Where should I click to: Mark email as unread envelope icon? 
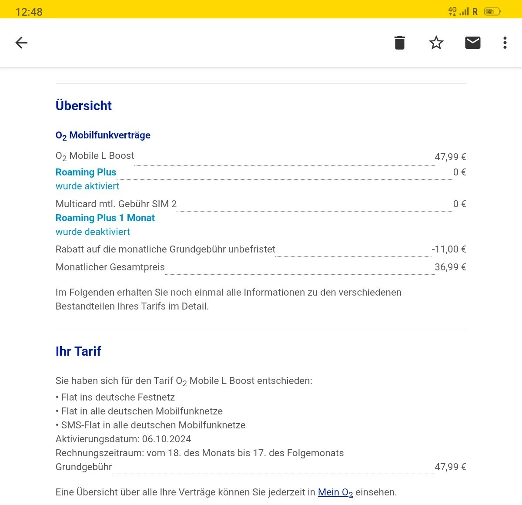(472, 43)
